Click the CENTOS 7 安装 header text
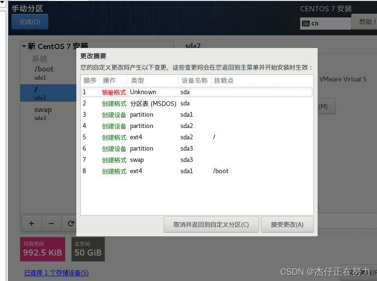The width and height of the screenshot is (377, 281). coord(326,9)
